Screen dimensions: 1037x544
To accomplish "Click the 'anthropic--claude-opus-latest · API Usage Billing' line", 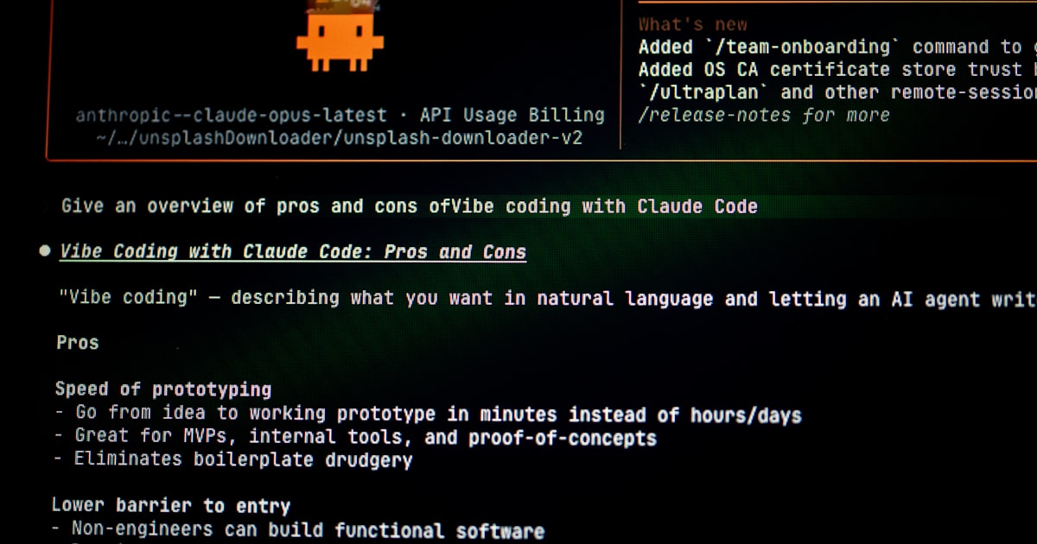I will [x=340, y=115].
